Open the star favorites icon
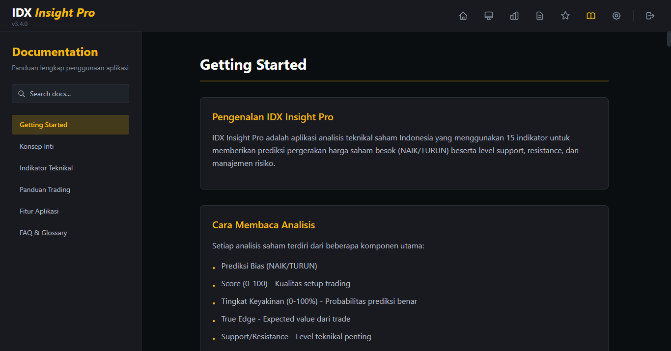Image resolution: width=671 pixels, height=351 pixels. 565,16
